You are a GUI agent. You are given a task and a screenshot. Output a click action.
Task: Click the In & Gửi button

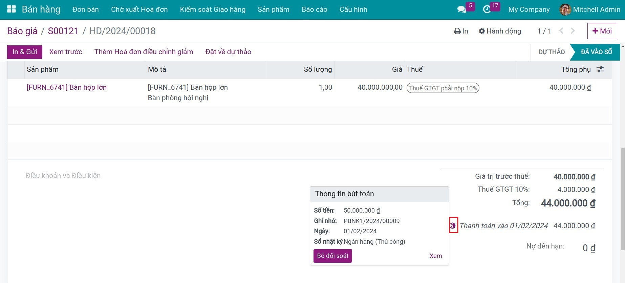(x=25, y=52)
